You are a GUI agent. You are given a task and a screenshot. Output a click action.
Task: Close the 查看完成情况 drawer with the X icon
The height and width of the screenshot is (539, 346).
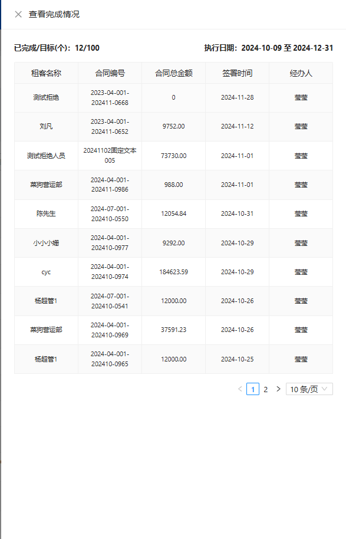(x=18, y=14)
